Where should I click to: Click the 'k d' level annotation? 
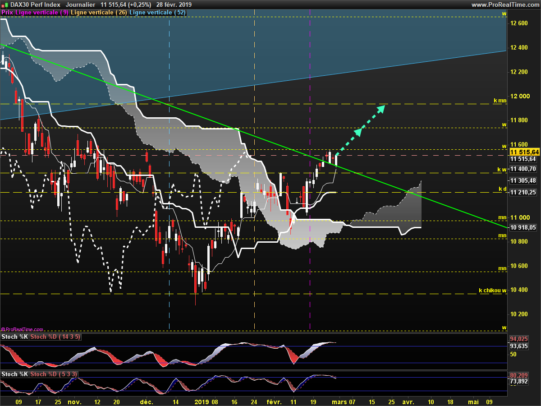coord(503,189)
